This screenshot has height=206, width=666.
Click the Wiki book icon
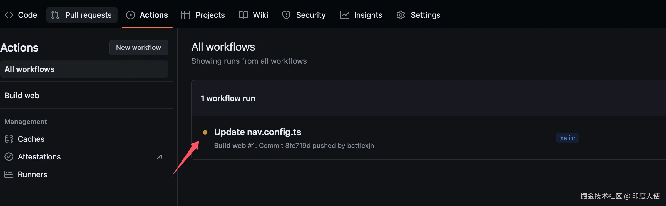[243, 15]
